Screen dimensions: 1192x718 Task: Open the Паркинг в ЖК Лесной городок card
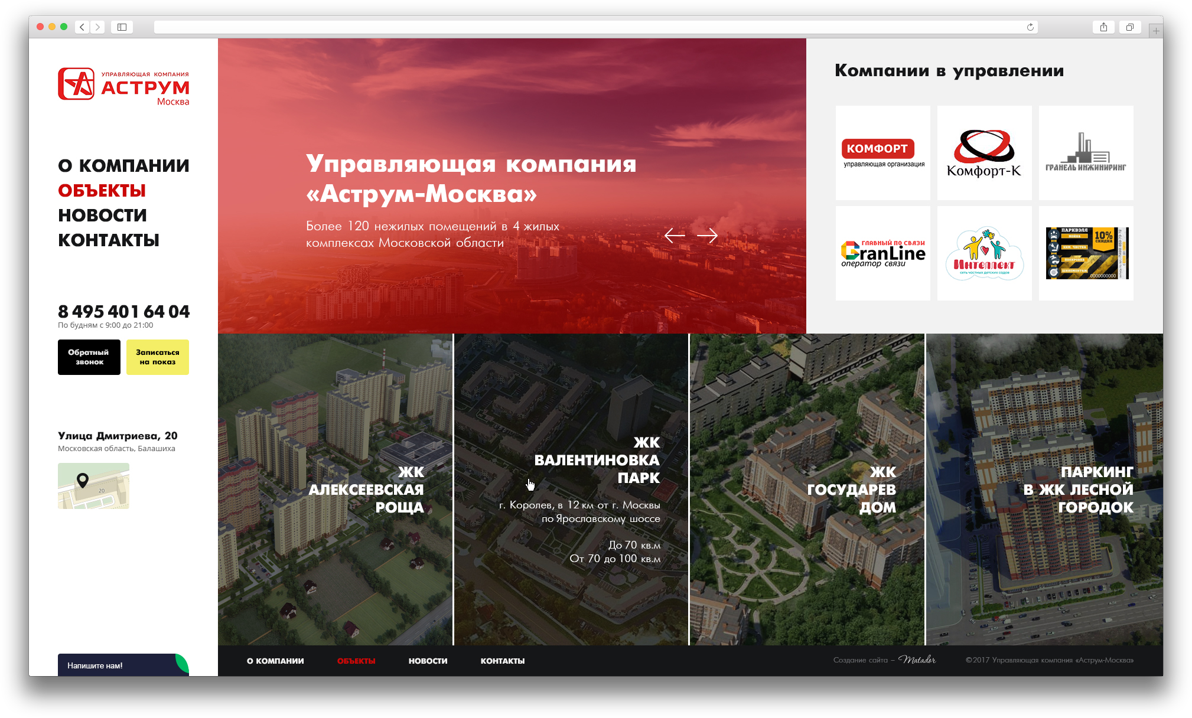pyautogui.click(x=1044, y=489)
